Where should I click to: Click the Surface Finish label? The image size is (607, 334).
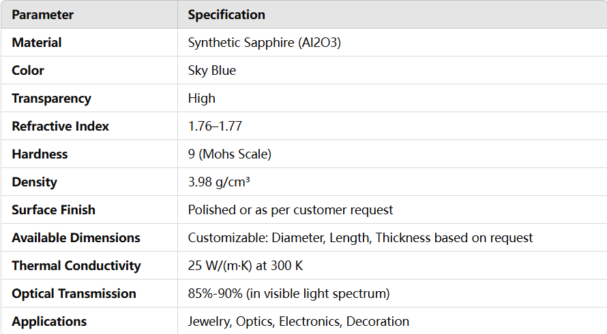coord(53,210)
